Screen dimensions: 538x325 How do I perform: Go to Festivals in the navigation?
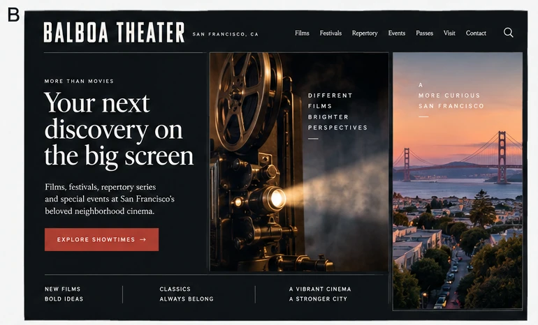(x=330, y=33)
